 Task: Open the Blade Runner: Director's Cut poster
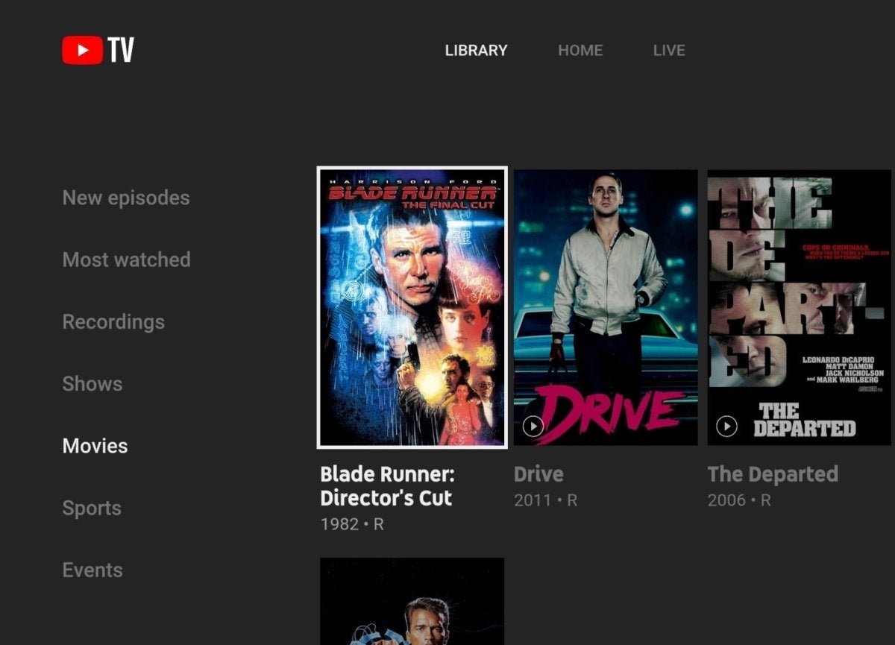tap(412, 306)
